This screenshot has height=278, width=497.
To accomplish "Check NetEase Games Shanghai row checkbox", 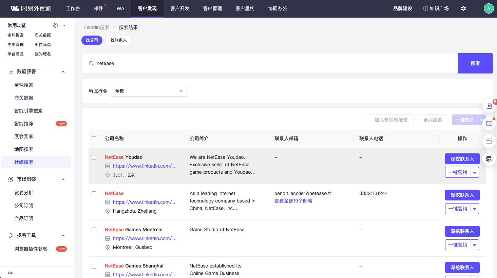I will pos(94,266).
